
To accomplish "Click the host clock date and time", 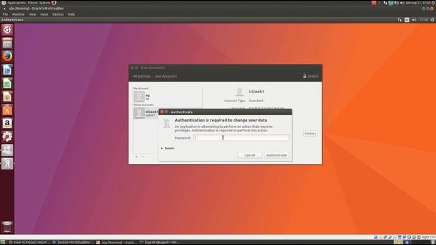I will (x=418, y=3).
